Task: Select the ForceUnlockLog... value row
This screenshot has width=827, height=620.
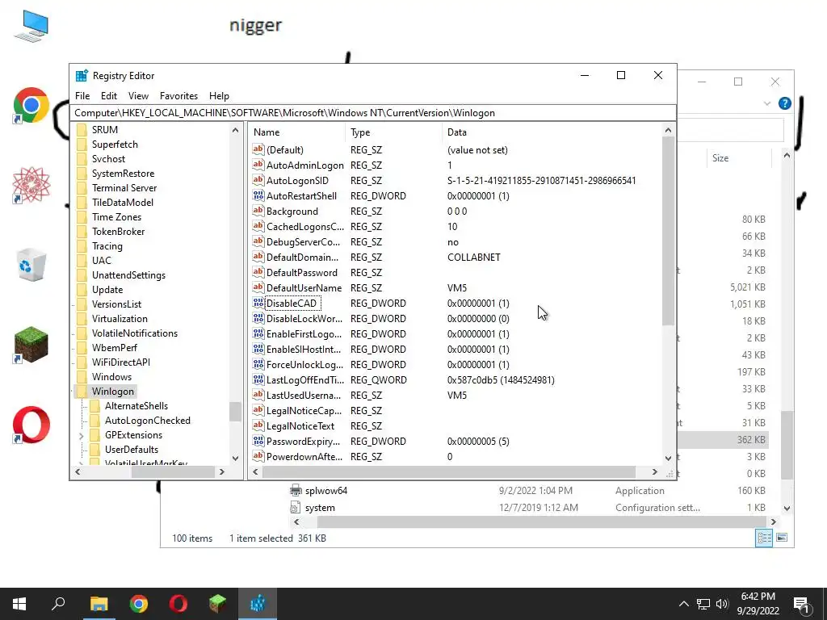Action: pos(456,364)
